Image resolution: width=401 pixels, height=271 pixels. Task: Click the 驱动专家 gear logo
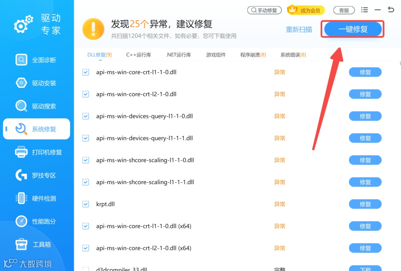tap(23, 24)
